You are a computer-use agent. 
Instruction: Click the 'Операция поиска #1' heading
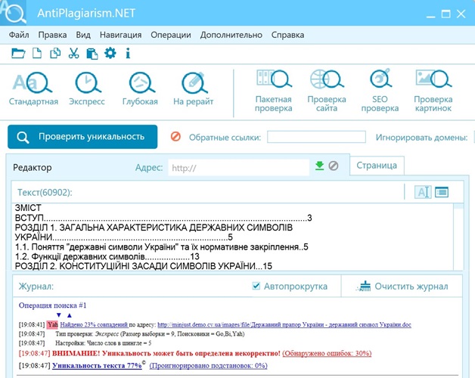52,305
